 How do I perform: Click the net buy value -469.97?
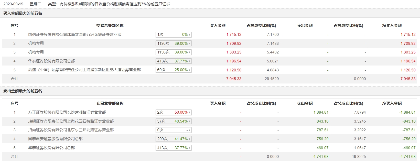(x=409, y=148)
